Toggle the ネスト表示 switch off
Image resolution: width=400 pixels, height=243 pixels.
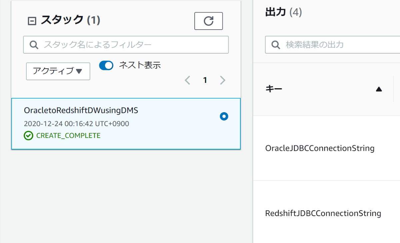[x=106, y=66]
